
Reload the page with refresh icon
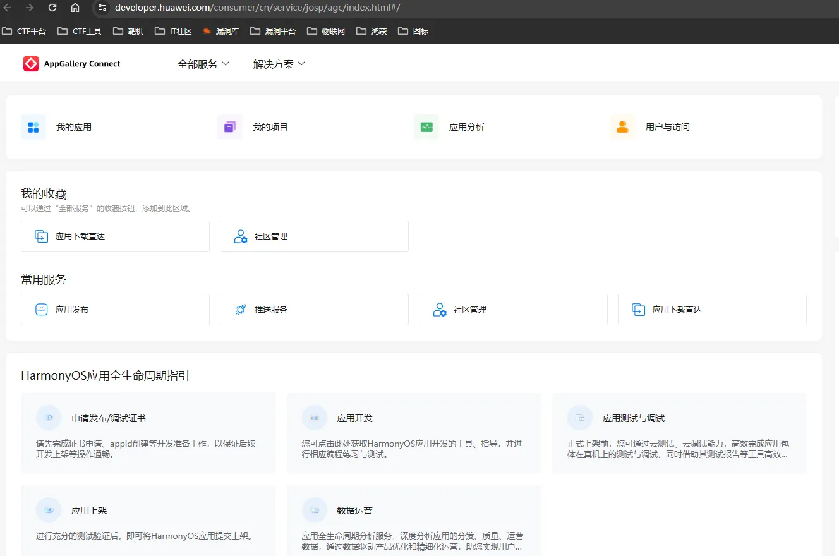click(x=52, y=8)
